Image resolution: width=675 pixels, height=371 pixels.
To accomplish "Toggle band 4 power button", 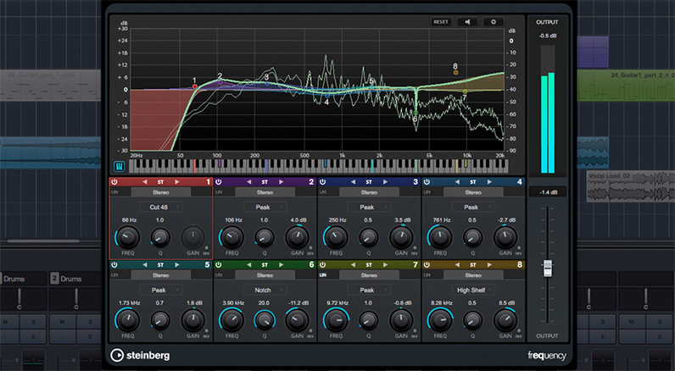I will [427, 182].
